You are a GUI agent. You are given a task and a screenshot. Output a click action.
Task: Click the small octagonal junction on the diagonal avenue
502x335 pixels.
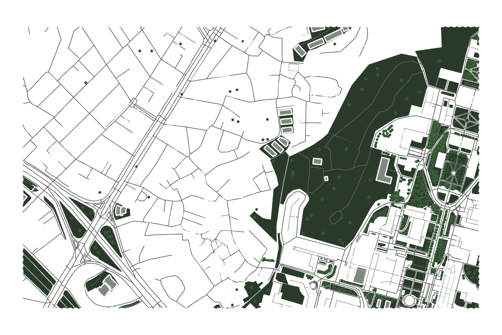tap(133, 102)
